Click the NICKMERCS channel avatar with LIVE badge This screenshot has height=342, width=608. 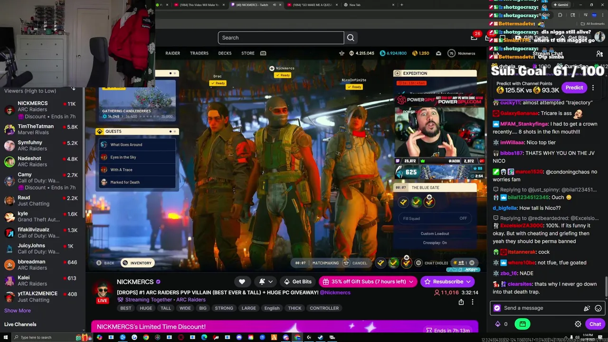point(103,291)
